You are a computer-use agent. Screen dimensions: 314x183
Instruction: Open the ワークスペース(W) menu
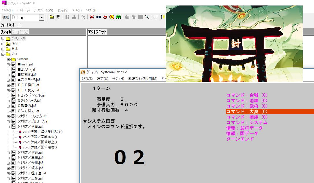43,10
